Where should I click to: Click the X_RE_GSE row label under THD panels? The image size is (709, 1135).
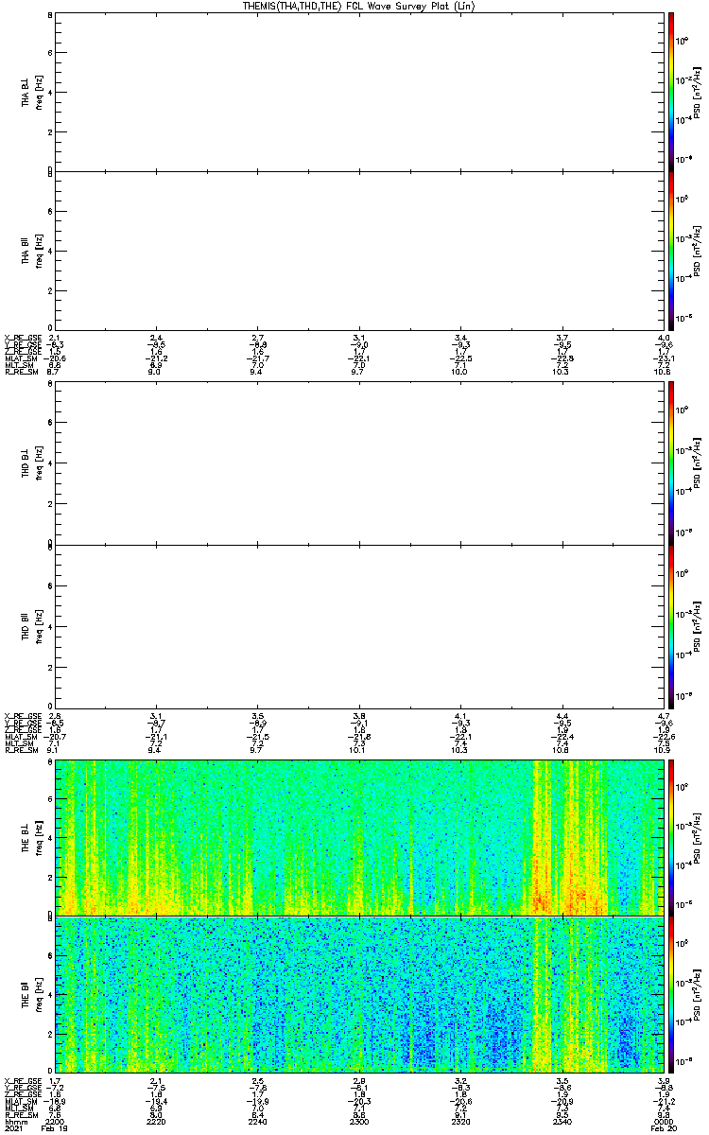click(21, 715)
